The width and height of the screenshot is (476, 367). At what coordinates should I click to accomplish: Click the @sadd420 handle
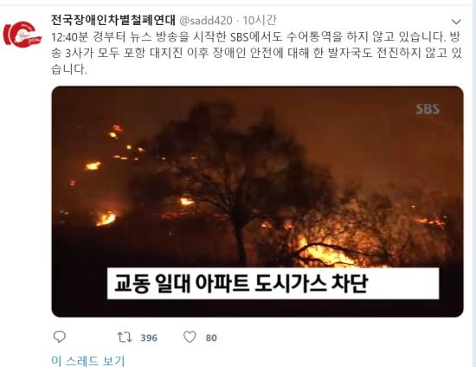click(206, 21)
